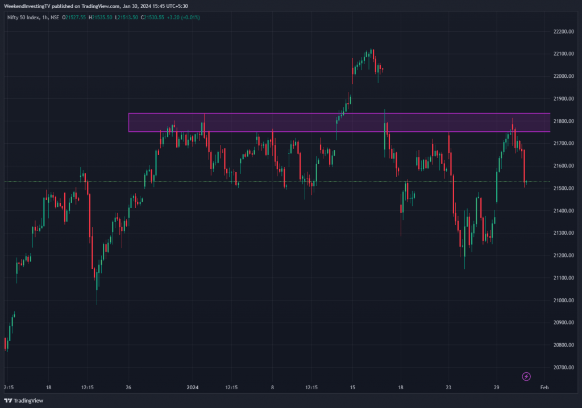582x408 pixels.
Task: Click the 8 date label on time axis
Action: click(272, 388)
